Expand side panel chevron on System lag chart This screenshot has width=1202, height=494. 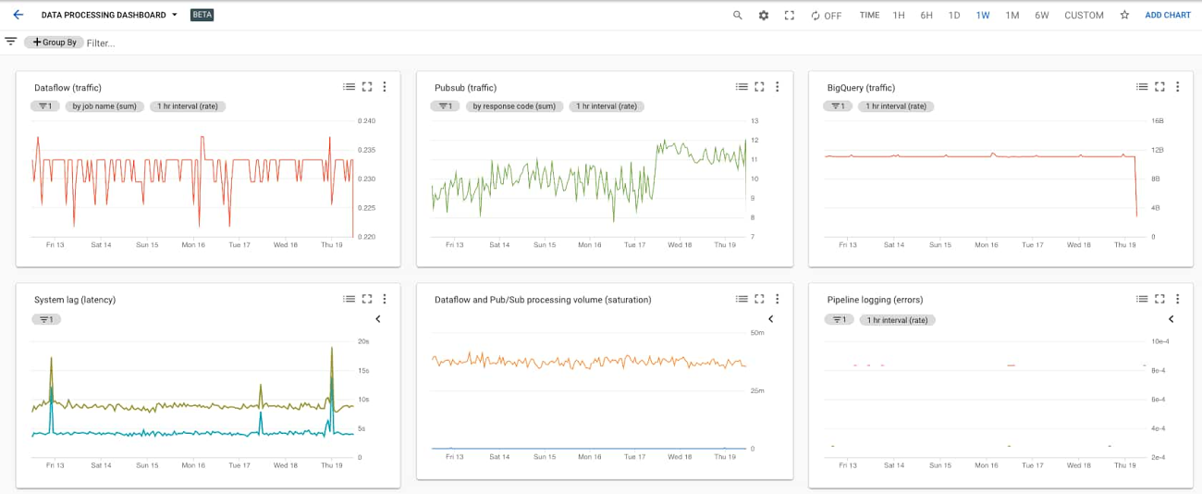coord(377,319)
